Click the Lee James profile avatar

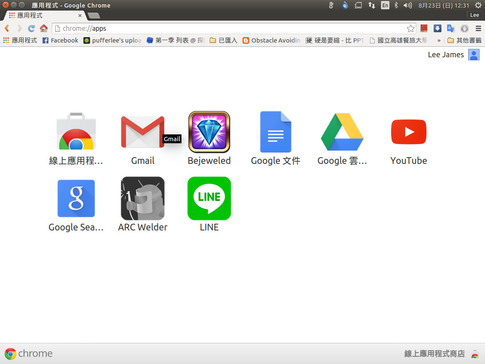point(474,55)
